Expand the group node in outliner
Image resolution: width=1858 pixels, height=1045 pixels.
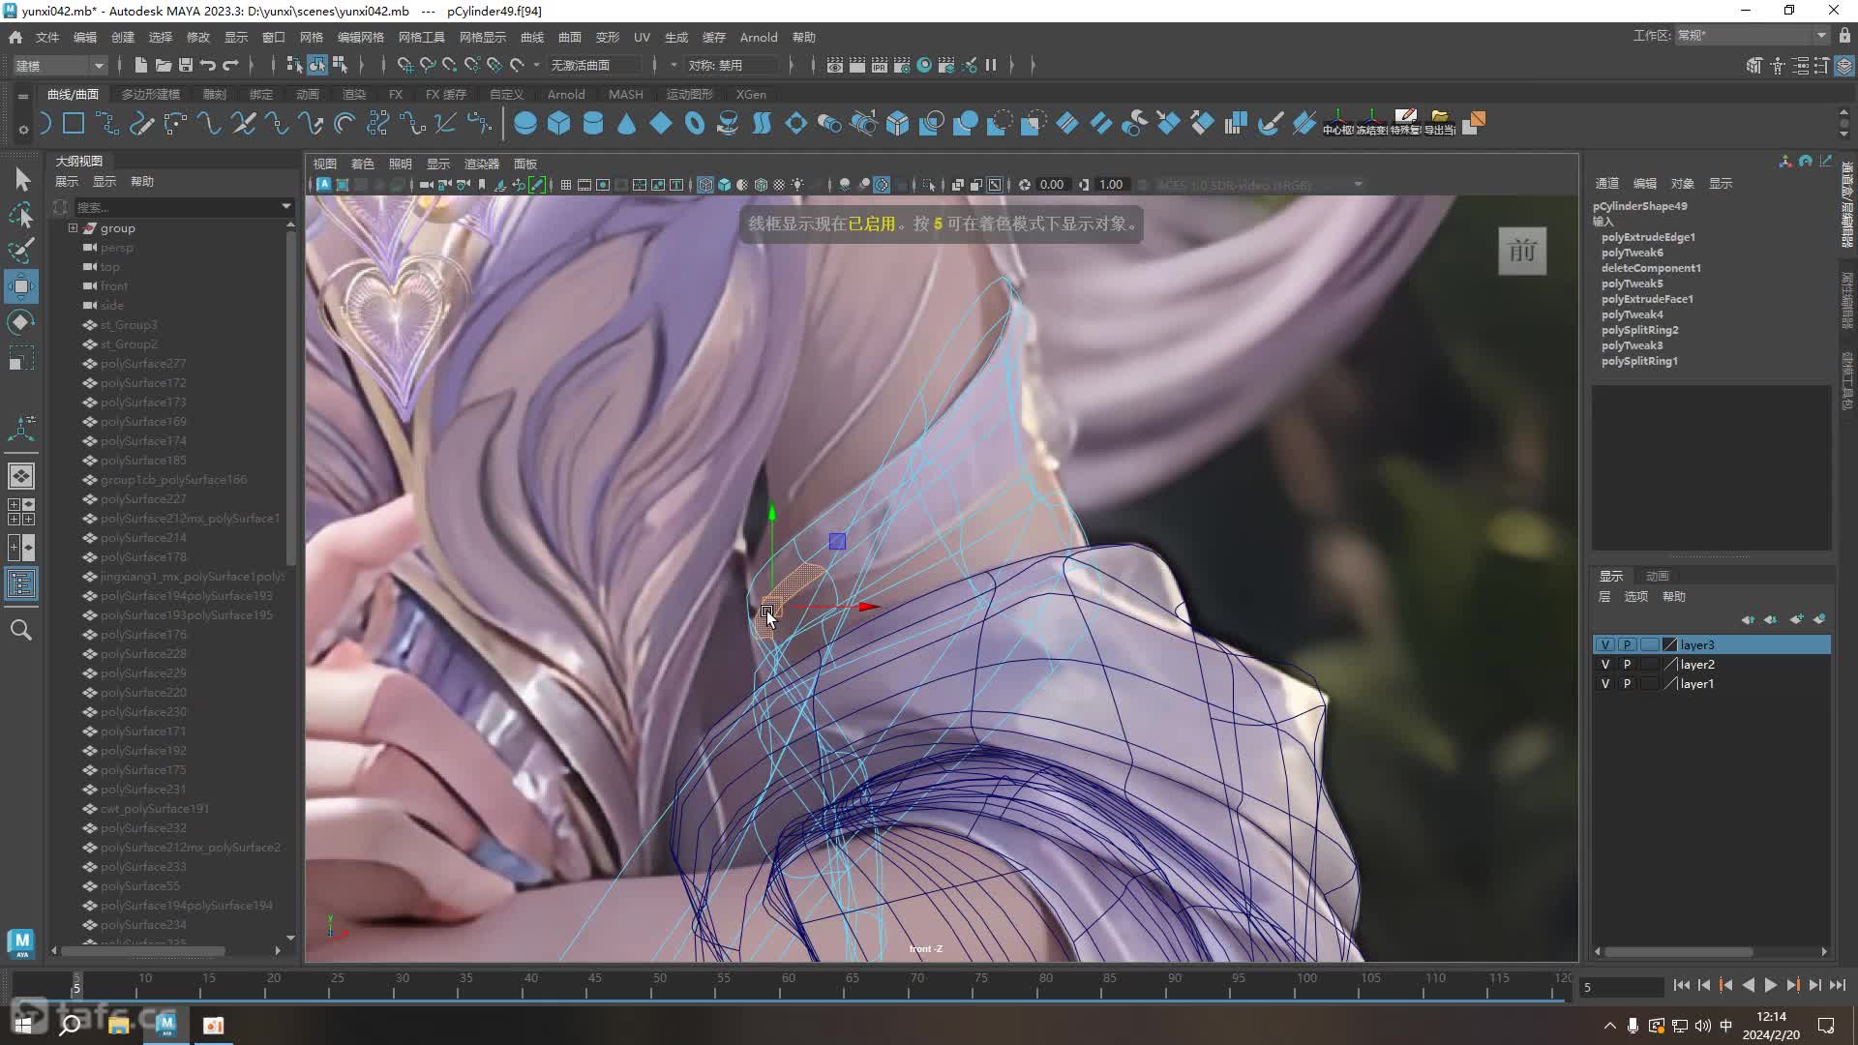tap(73, 228)
